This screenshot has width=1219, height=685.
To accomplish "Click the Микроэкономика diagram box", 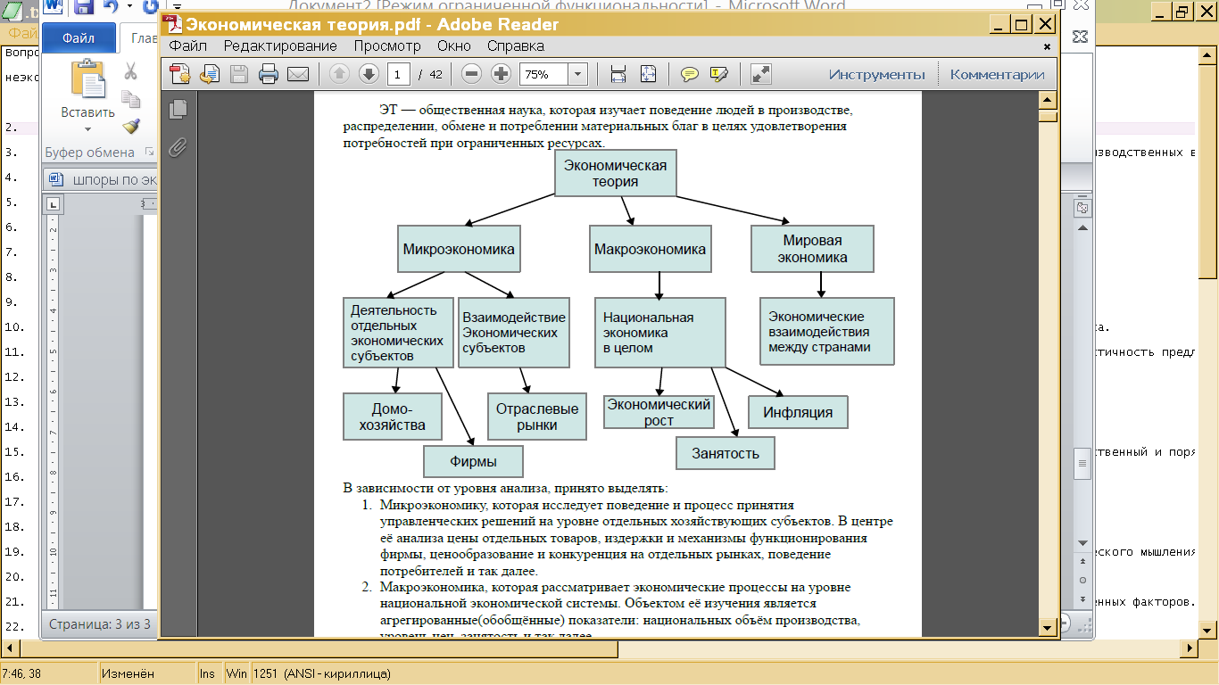I will pos(459,249).
